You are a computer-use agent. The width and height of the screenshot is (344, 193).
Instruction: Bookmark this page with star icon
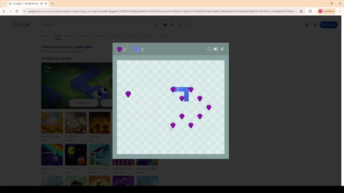coord(301,11)
